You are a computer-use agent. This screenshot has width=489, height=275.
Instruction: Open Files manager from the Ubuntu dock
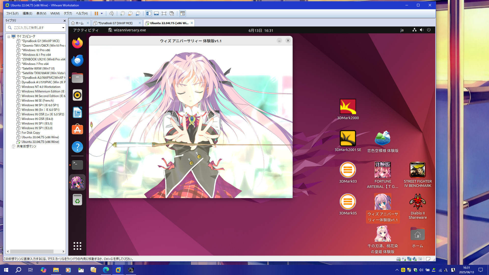77,78
